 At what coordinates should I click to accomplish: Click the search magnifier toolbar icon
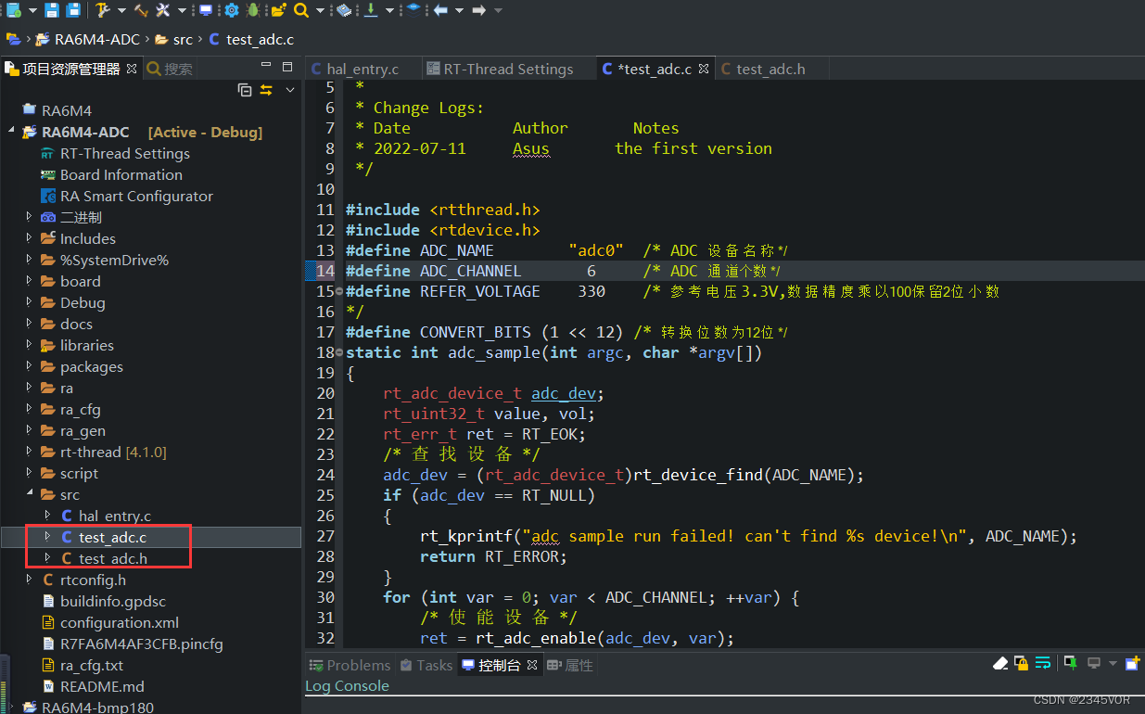point(301,10)
